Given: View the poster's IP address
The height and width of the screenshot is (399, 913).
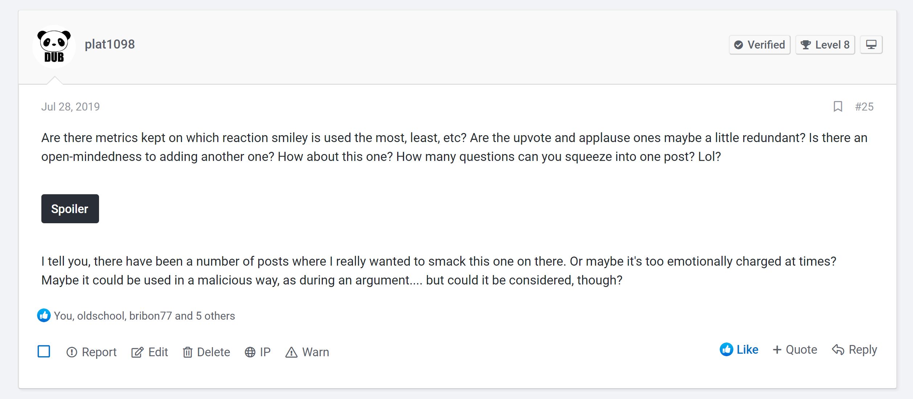Looking at the screenshot, I should (258, 352).
